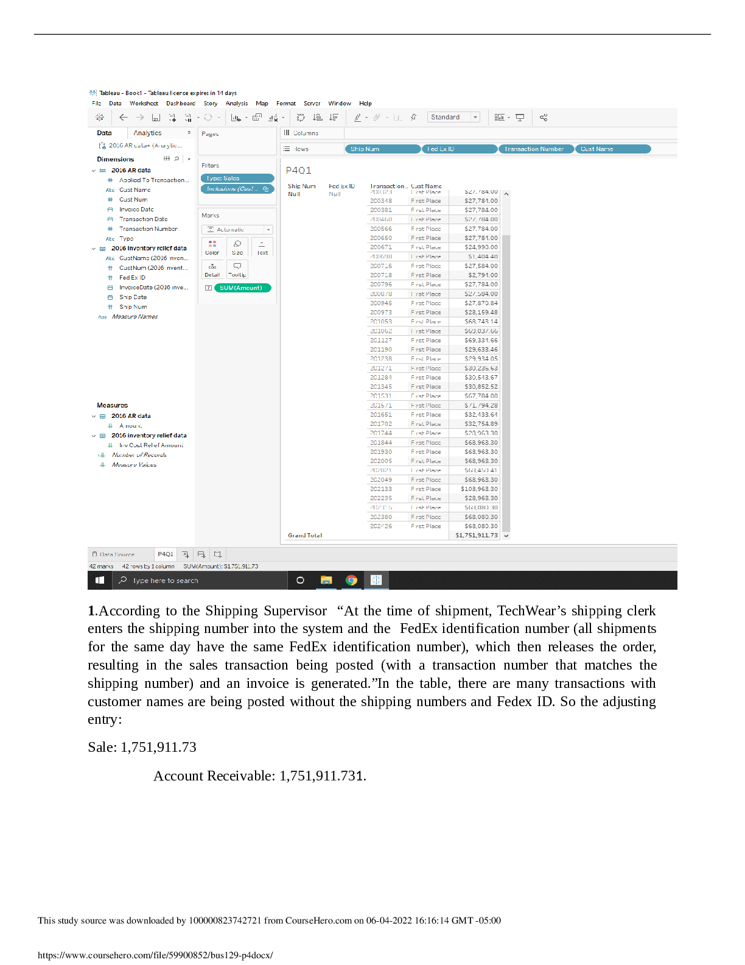The height and width of the screenshot is (965, 745).
Task: Click the Save icon in the toolbar
Action: pos(156,118)
